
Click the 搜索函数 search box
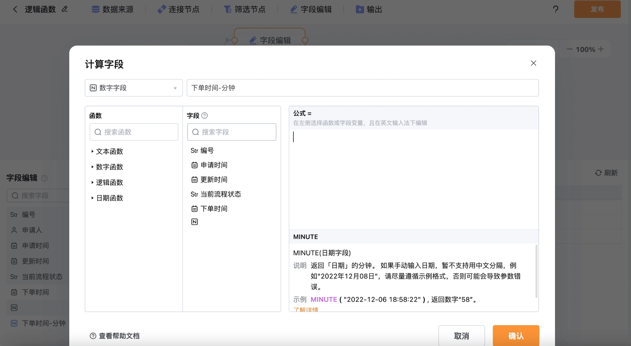pos(134,132)
